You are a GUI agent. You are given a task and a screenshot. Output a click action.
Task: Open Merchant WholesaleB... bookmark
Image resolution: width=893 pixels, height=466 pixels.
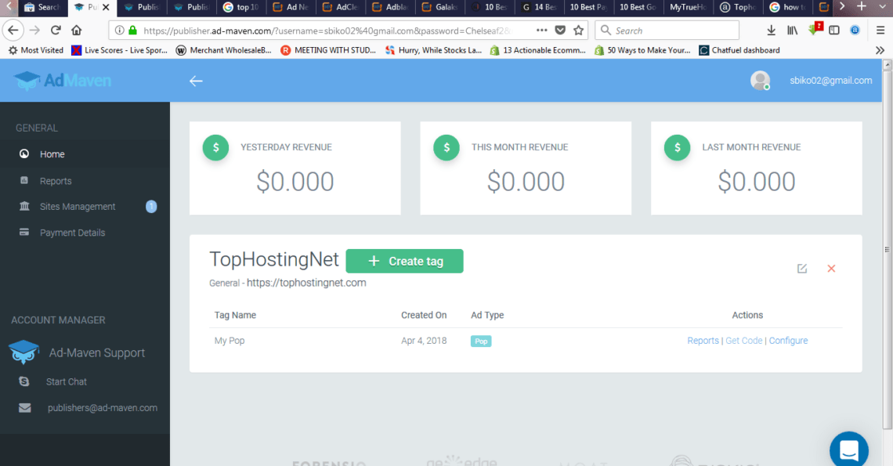[x=224, y=50]
